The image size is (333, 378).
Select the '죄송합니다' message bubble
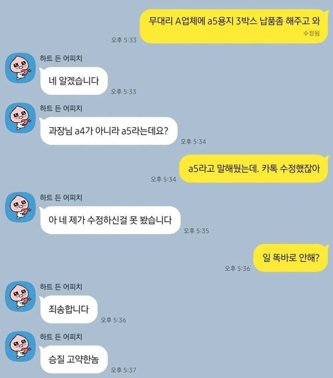(69, 309)
